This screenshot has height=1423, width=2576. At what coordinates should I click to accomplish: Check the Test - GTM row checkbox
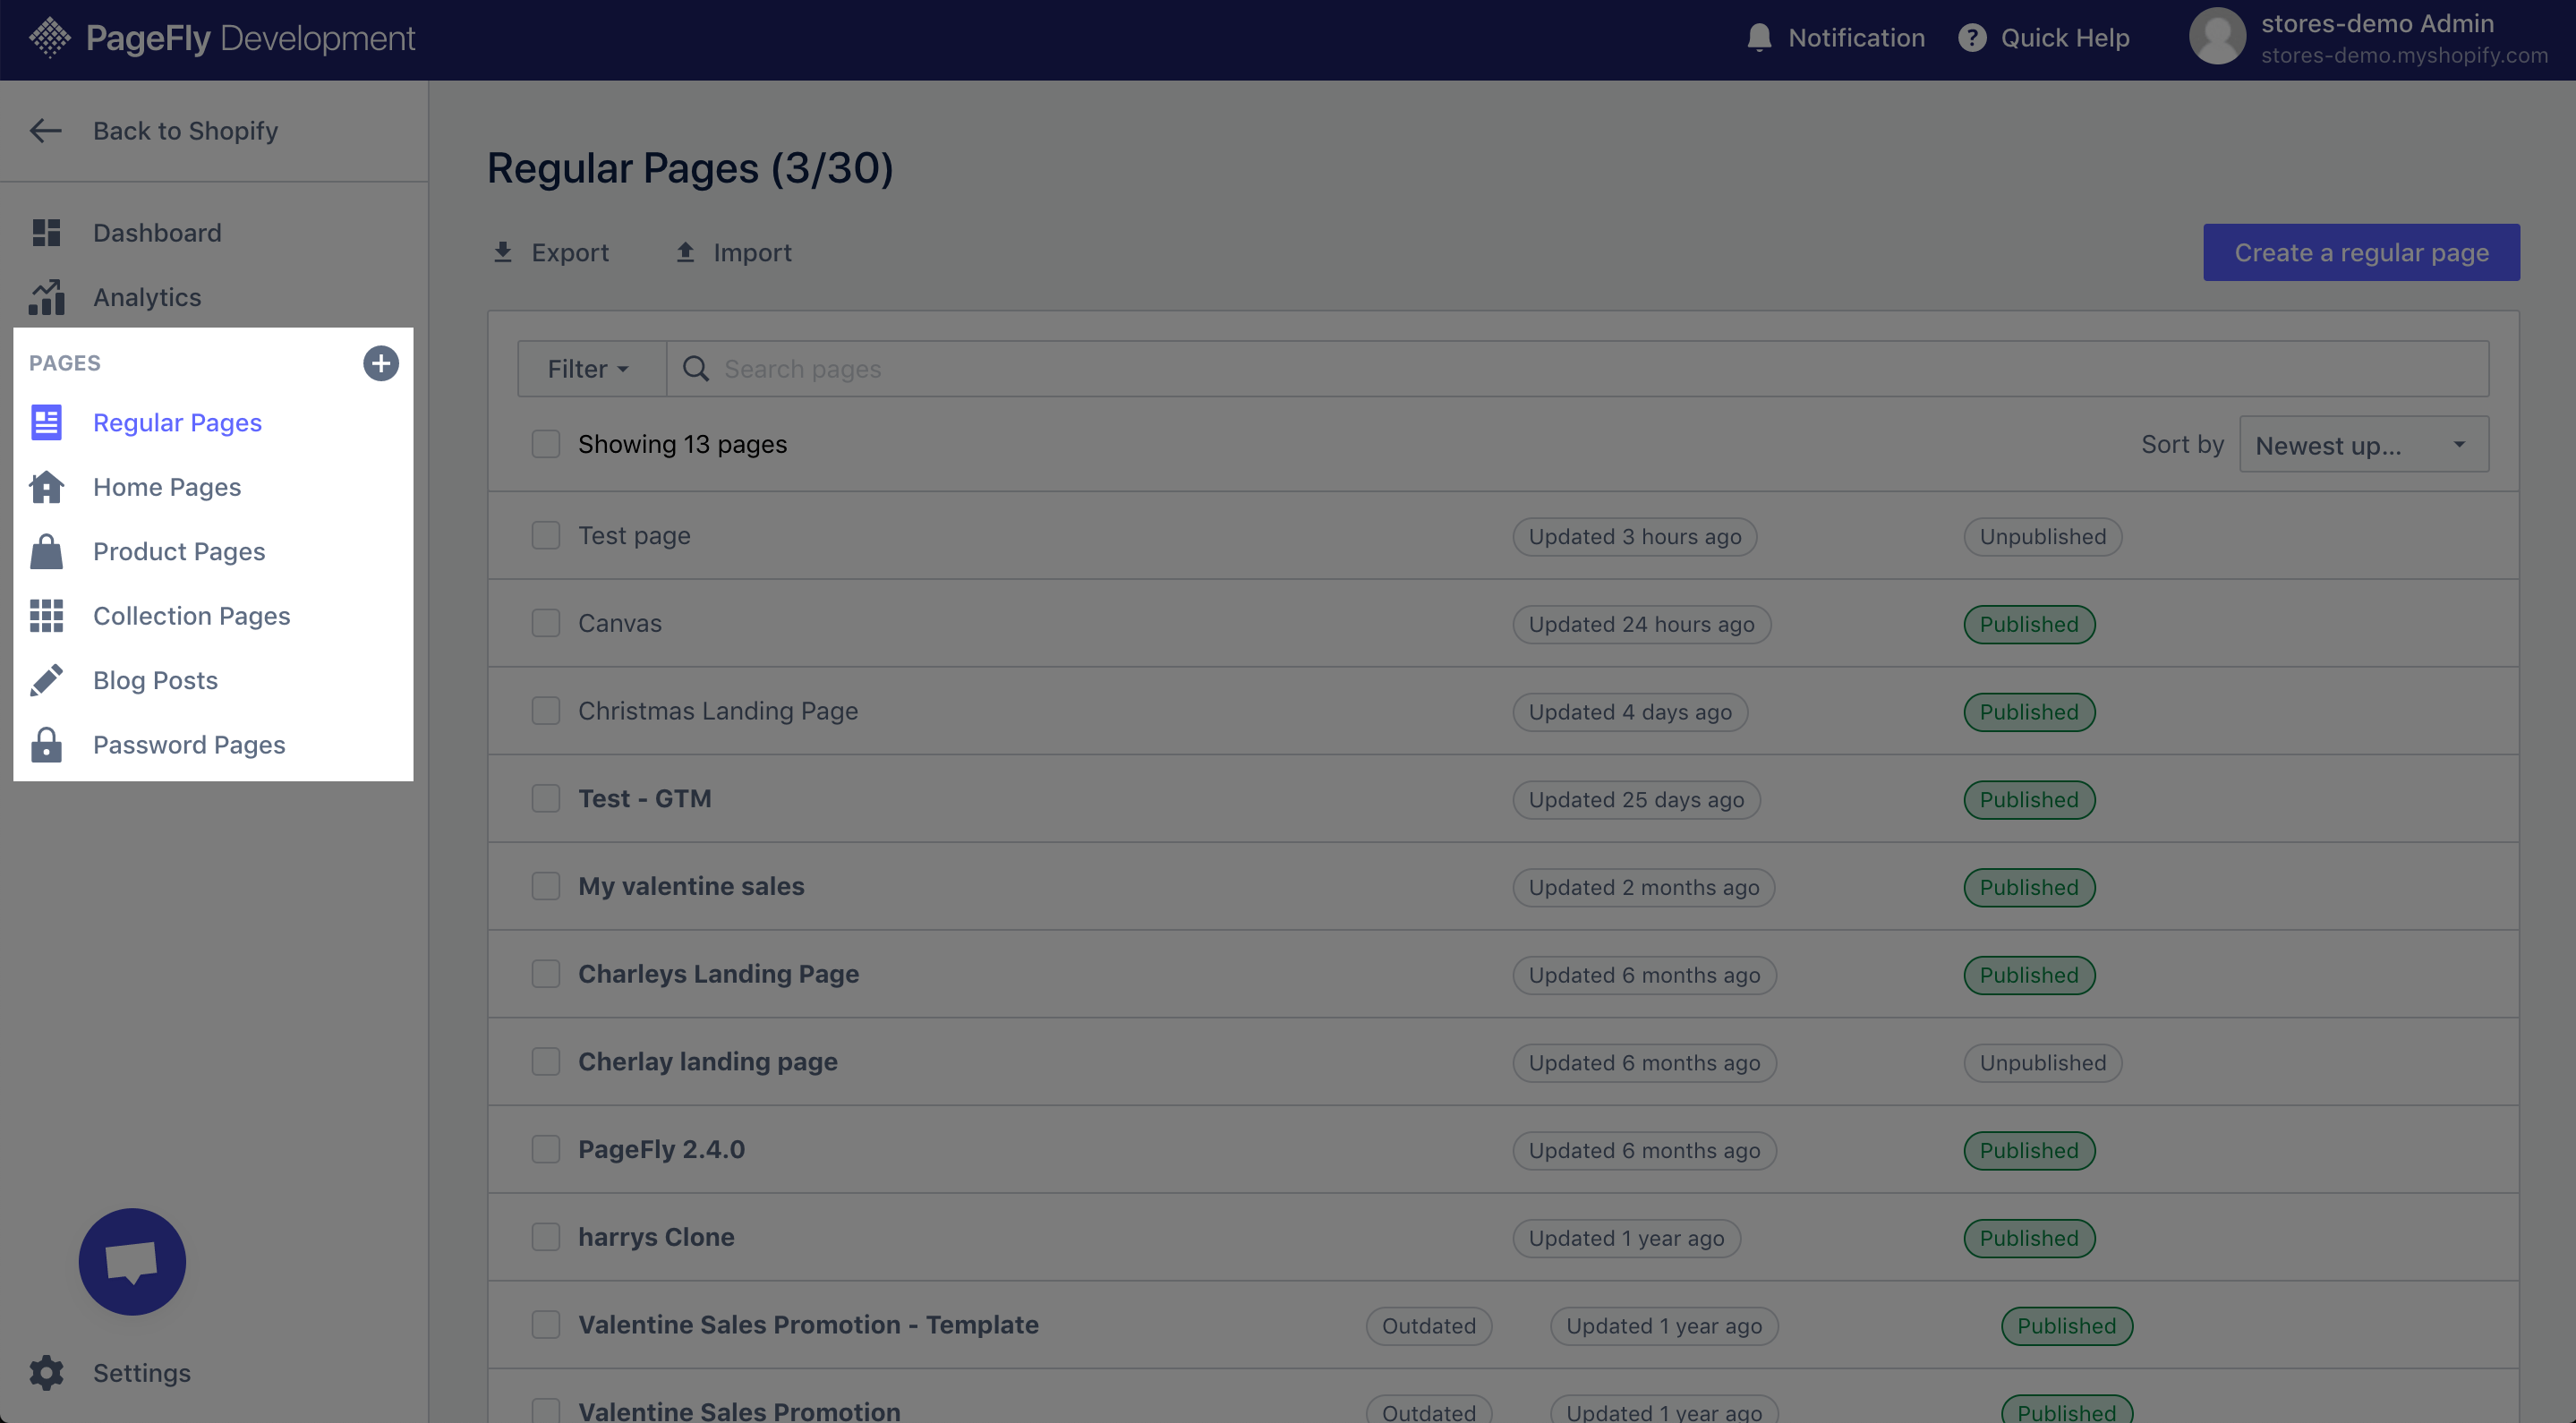(x=546, y=799)
